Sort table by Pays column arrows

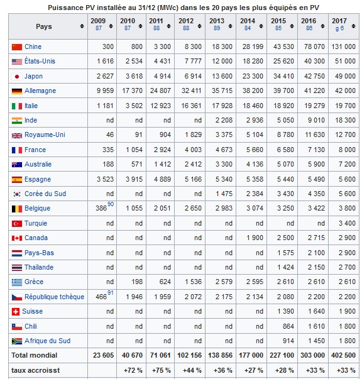coord(82,26)
